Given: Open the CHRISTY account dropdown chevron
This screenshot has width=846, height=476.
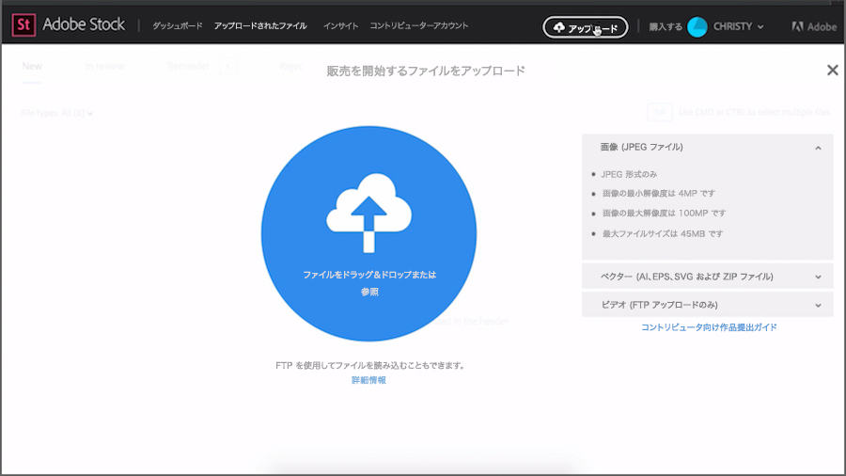Looking at the screenshot, I should [760, 27].
